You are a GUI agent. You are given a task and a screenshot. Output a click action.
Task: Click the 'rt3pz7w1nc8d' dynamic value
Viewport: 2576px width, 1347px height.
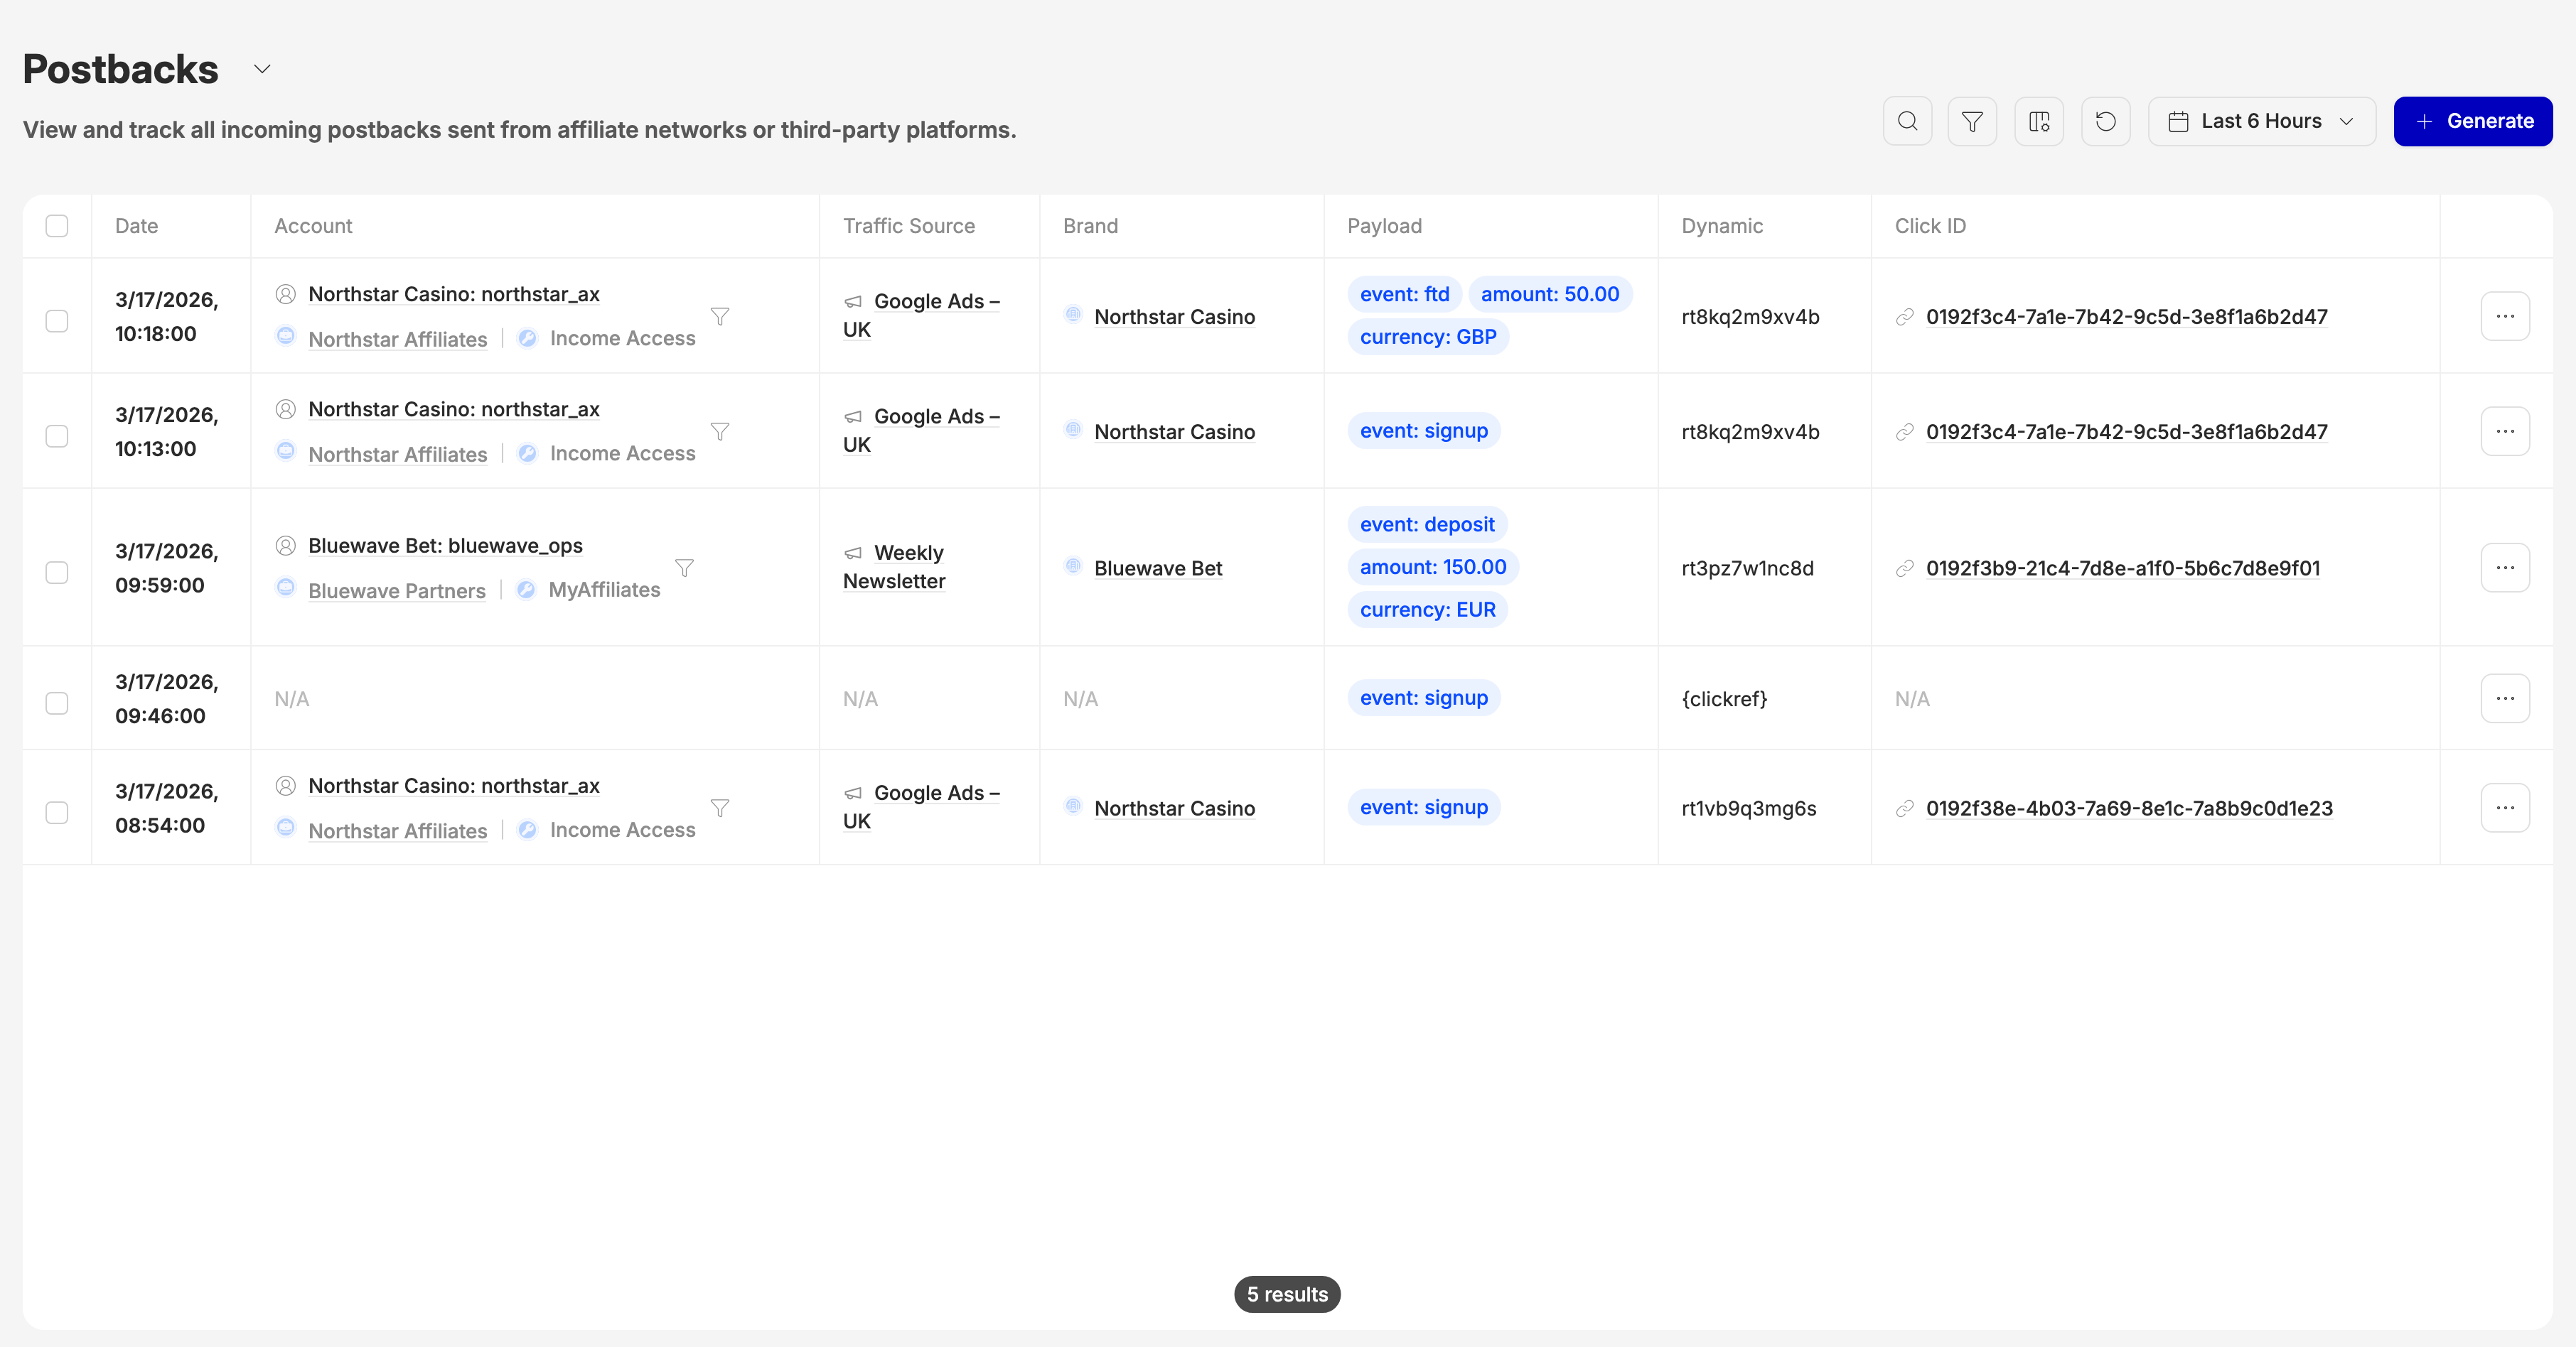tap(1748, 568)
